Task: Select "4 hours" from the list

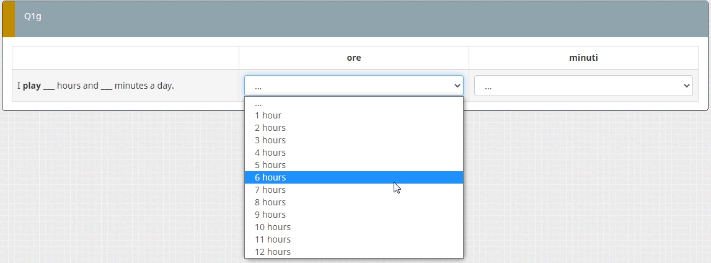Action: coord(270,153)
